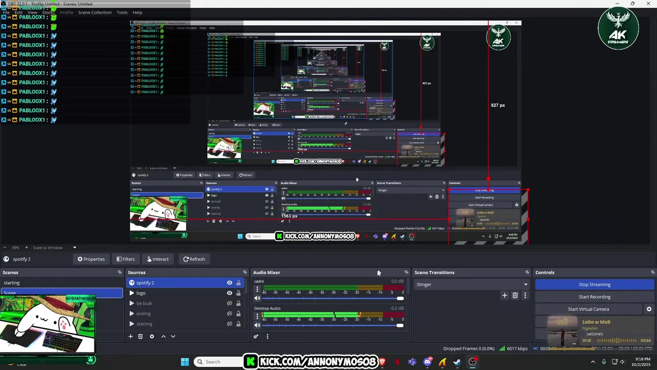This screenshot has height=370, width=657.
Task: Open Properties for the spotify 2 source
Action: click(x=91, y=259)
